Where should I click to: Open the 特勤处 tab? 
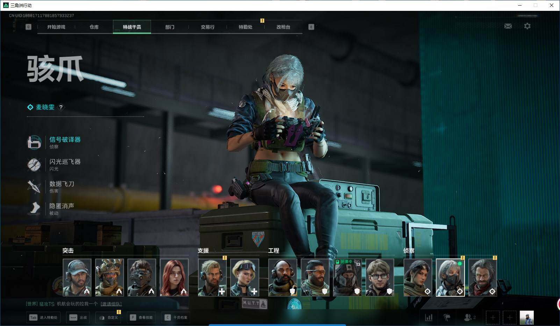(245, 27)
